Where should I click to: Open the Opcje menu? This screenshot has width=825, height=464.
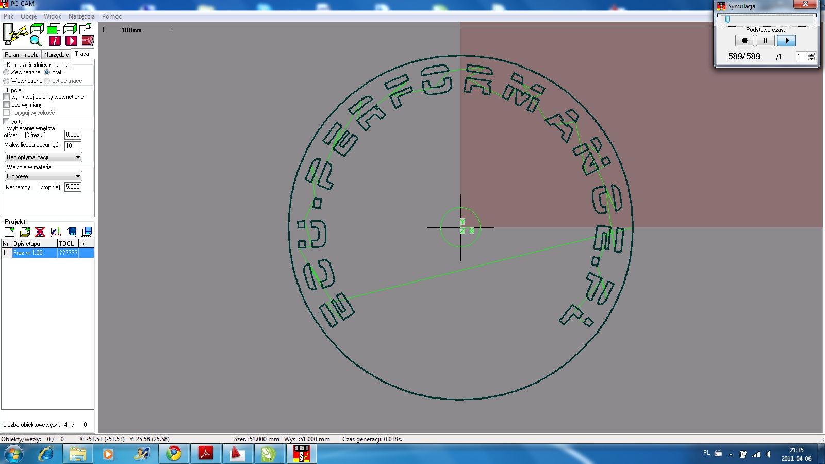coord(29,16)
